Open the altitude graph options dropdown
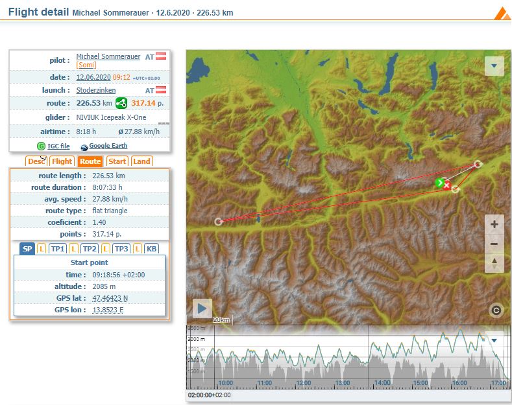 494,340
